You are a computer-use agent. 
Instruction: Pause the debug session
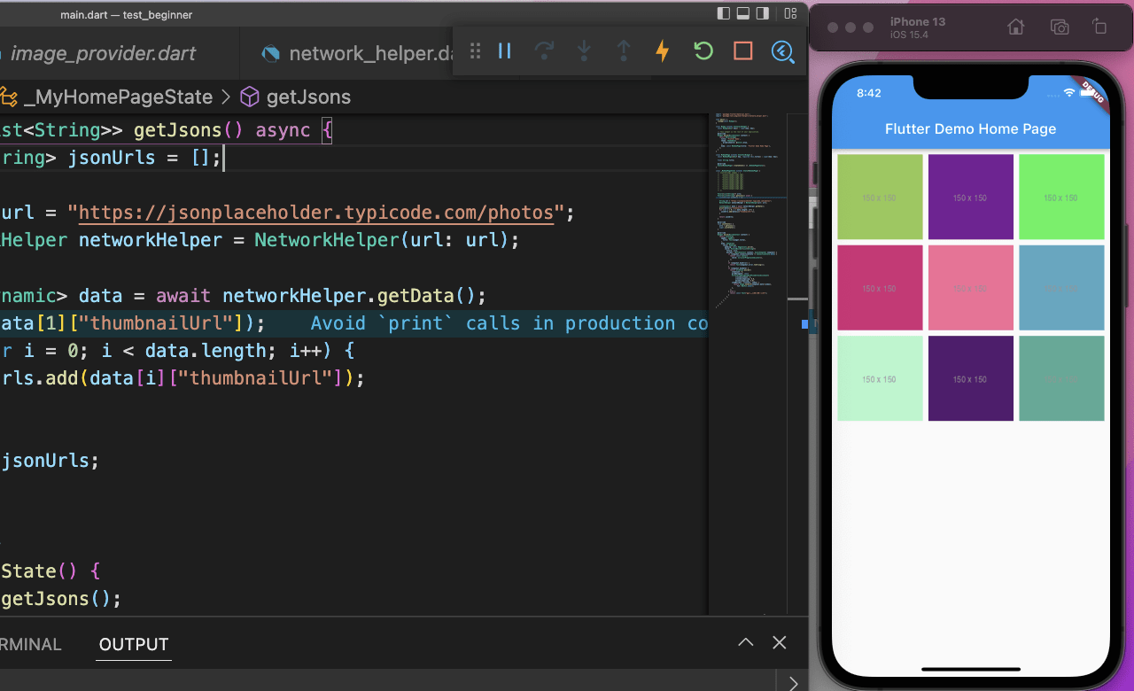[x=505, y=51]
